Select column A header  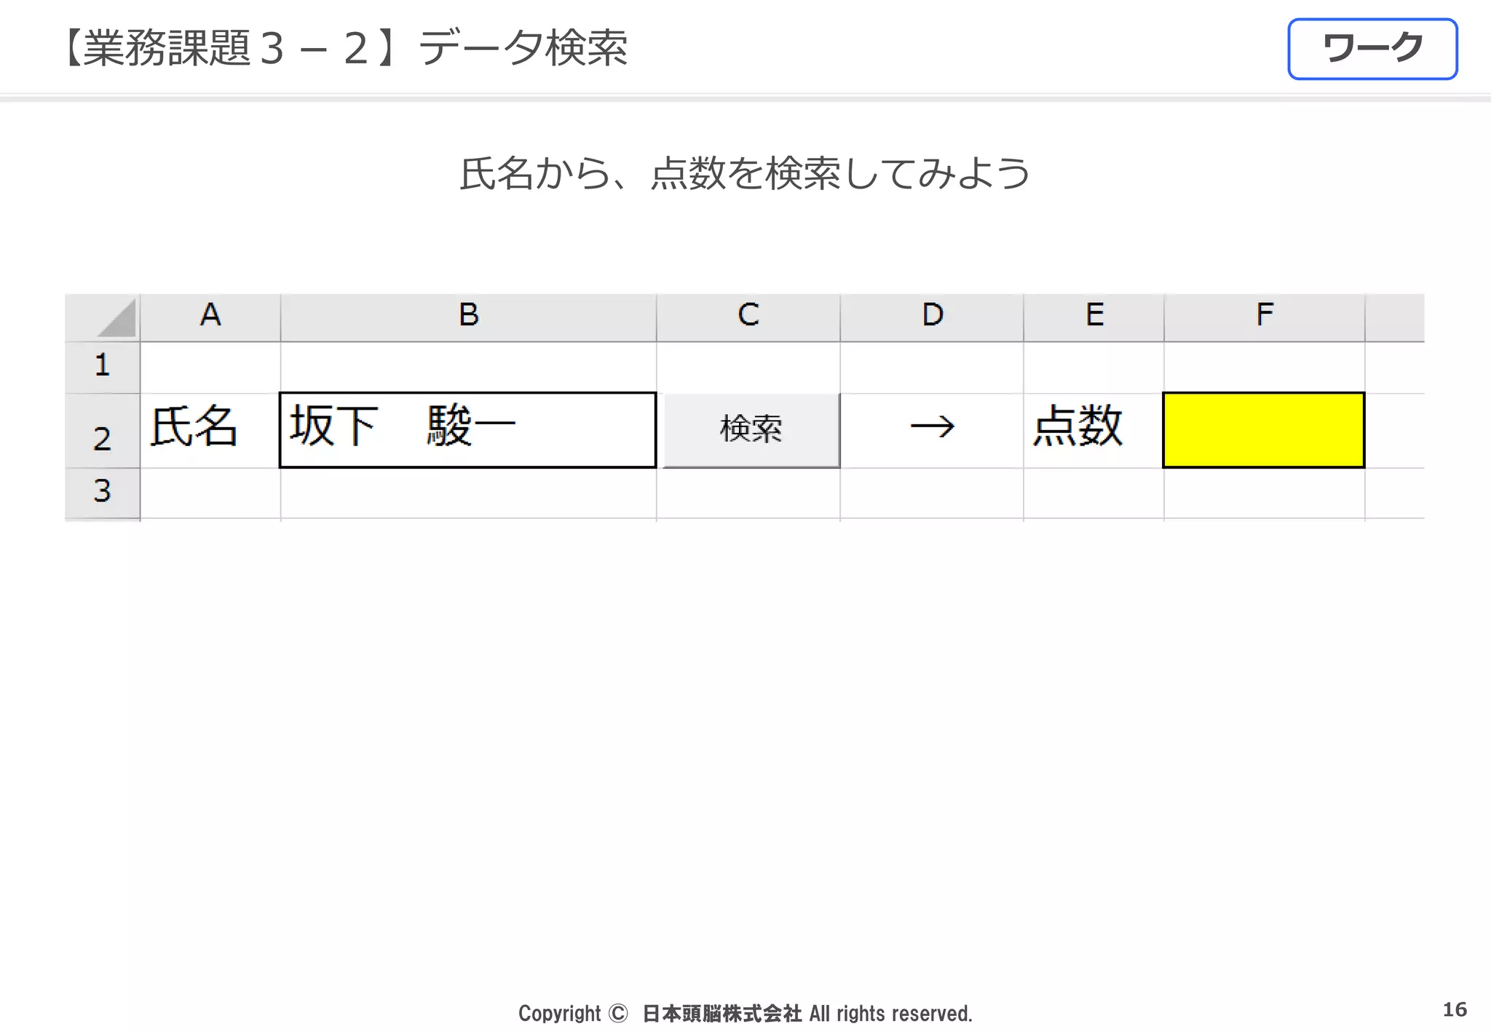coord(210,317)
